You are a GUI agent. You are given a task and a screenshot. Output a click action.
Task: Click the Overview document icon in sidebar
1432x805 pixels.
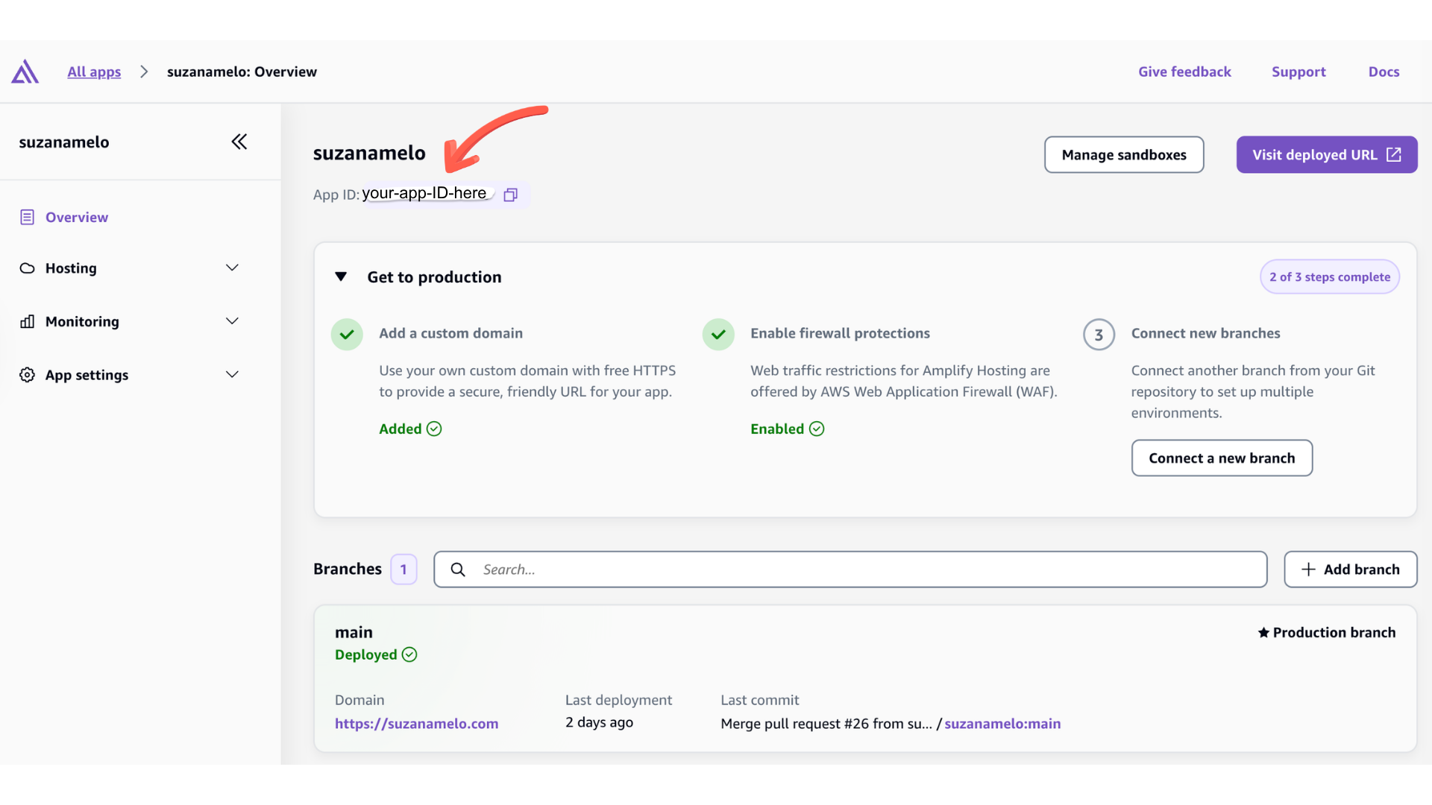click(27, 217)
